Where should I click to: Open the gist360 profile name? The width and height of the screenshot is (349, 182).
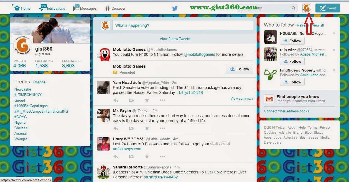(44, 49)
